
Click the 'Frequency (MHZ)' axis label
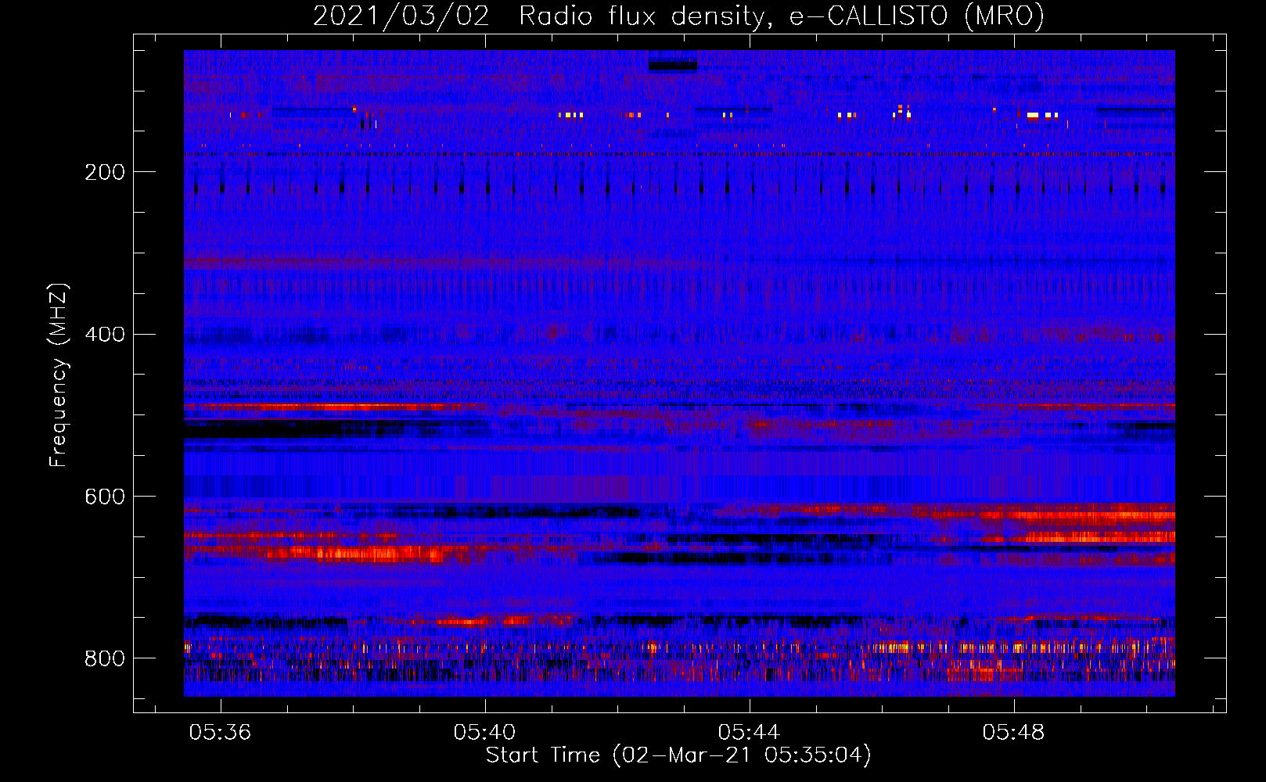[58, 375]
